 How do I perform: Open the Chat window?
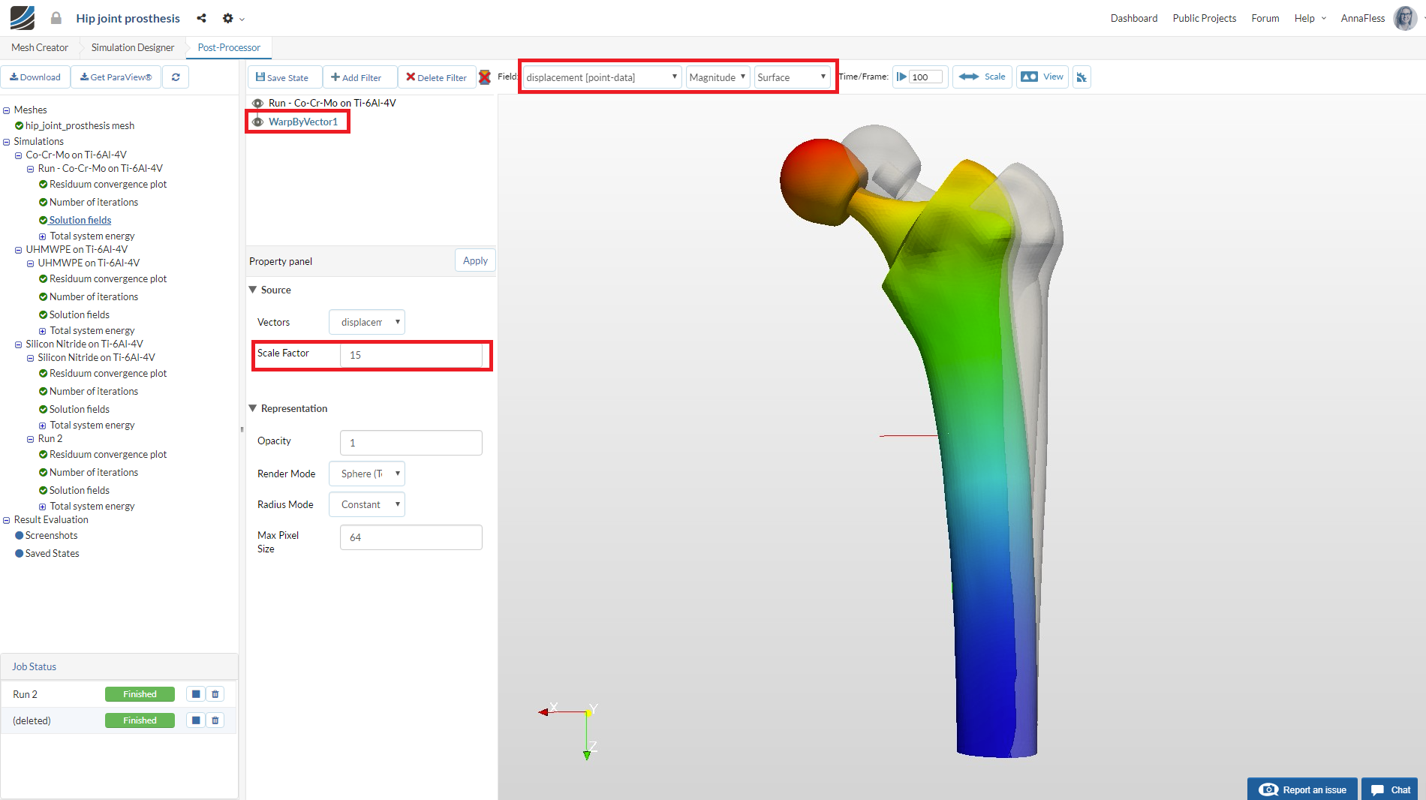(1390, 789)
